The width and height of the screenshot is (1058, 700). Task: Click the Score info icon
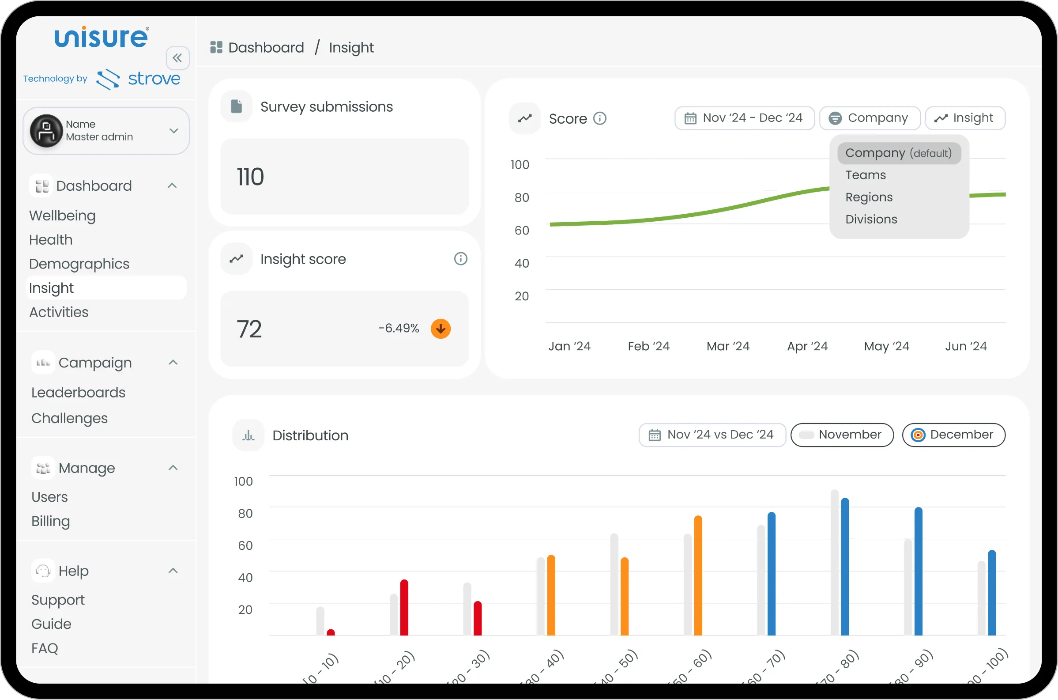[599, 118]
